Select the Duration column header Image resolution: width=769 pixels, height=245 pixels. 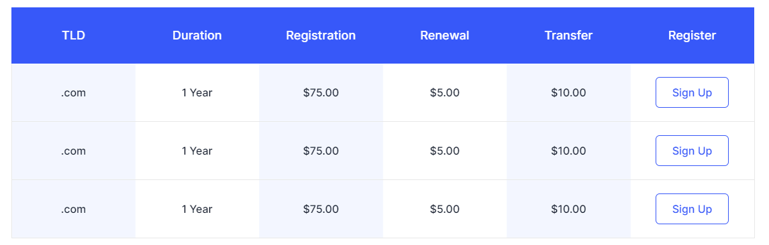pos(197,35)
